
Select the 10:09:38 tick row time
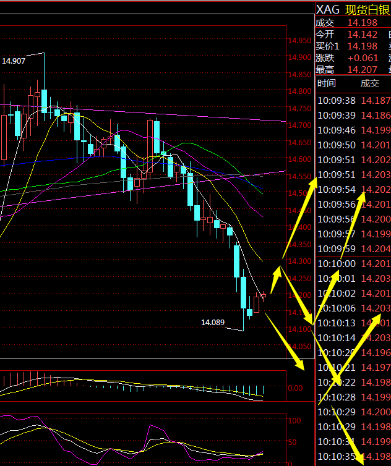[337, 101]
